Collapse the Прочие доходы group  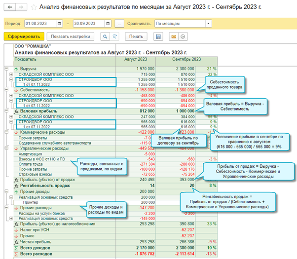click(x=6, y=191)
